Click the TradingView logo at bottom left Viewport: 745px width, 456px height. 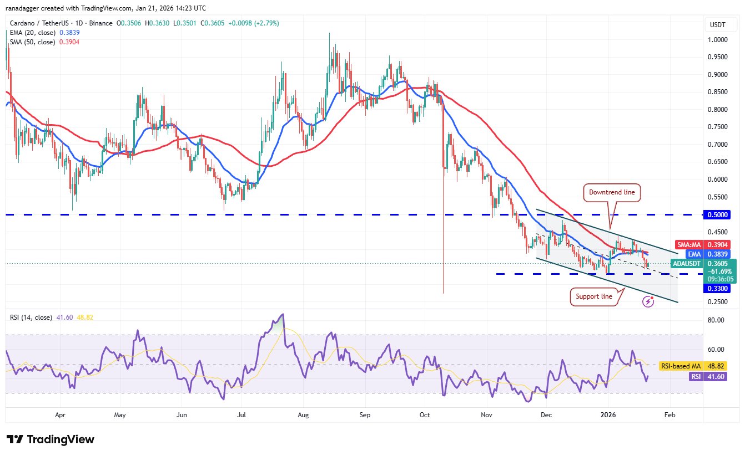tap(51, 439)
